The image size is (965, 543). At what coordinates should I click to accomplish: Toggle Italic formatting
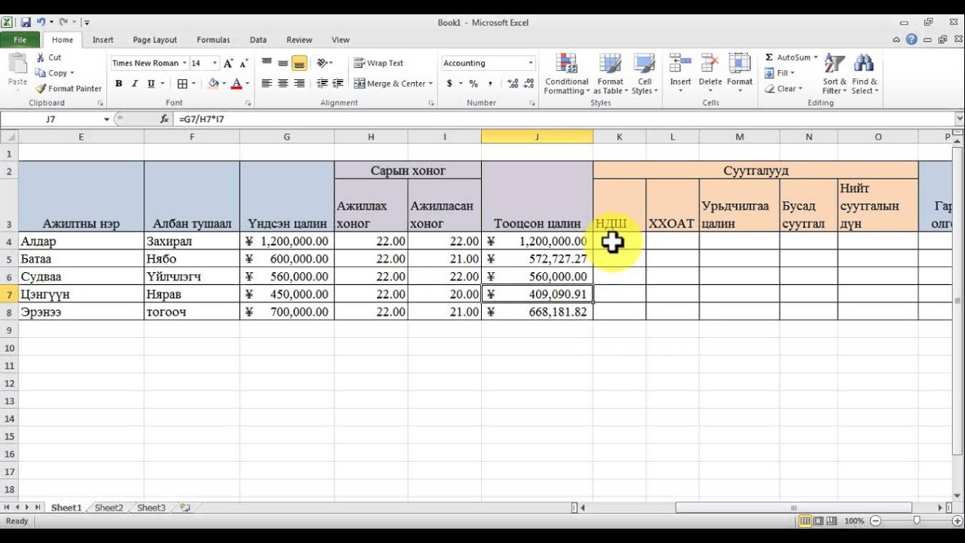135,84
